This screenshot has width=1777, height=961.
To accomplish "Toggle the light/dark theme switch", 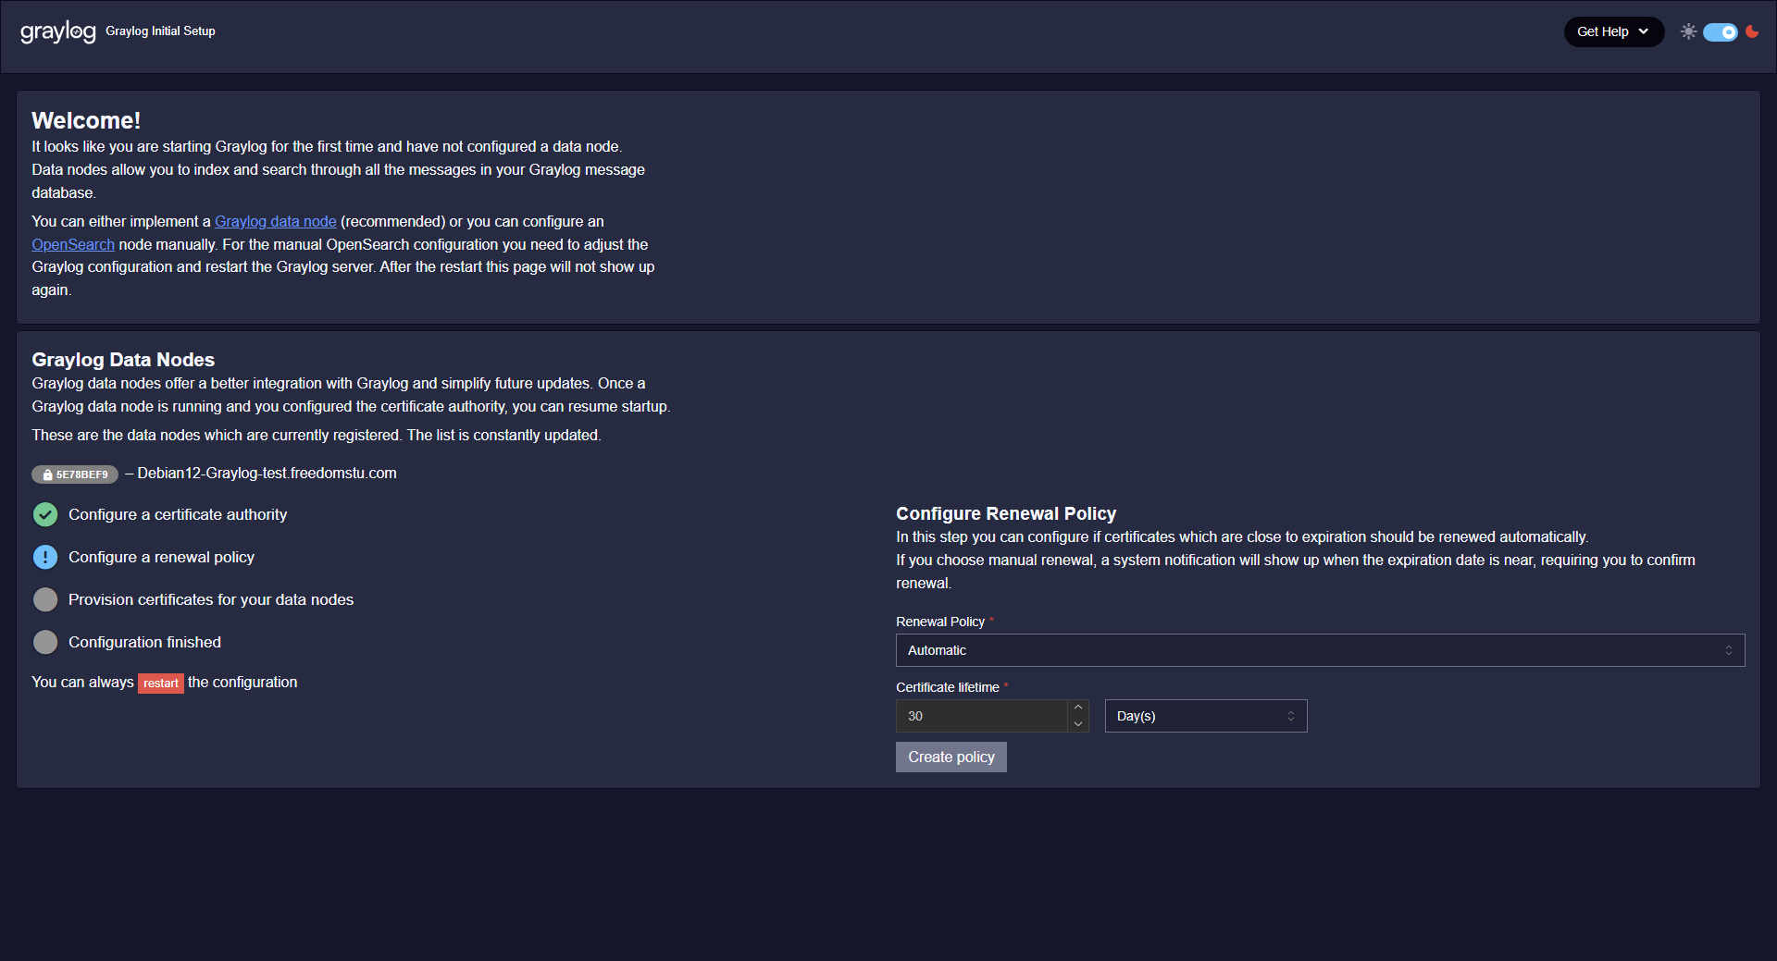I will click(1720, 32).
